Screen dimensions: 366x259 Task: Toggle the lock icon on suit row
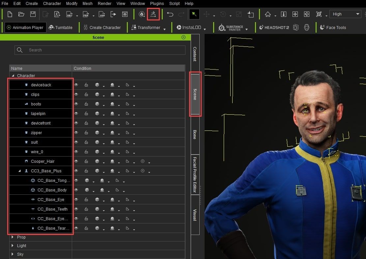[86, 142]
